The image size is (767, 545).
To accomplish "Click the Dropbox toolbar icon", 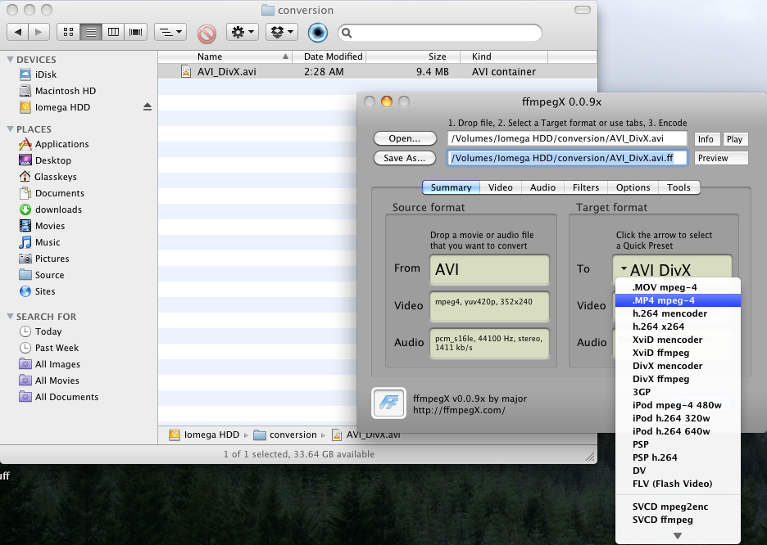I will (x=281, y=33).
